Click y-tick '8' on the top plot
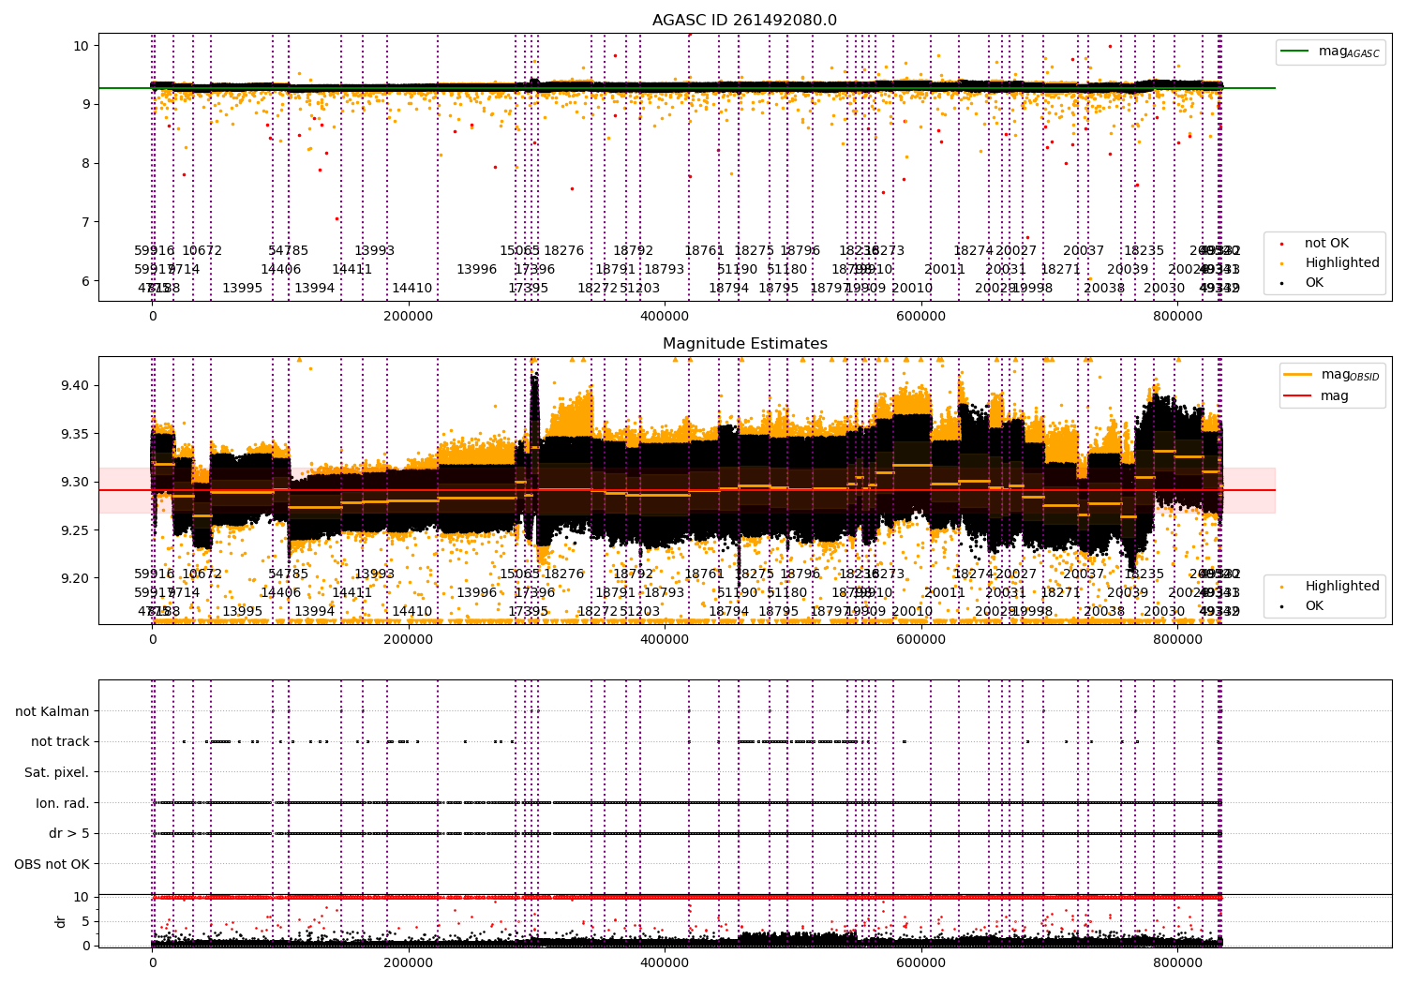This screenshot has width=1406, height=984. coord(84,163)
